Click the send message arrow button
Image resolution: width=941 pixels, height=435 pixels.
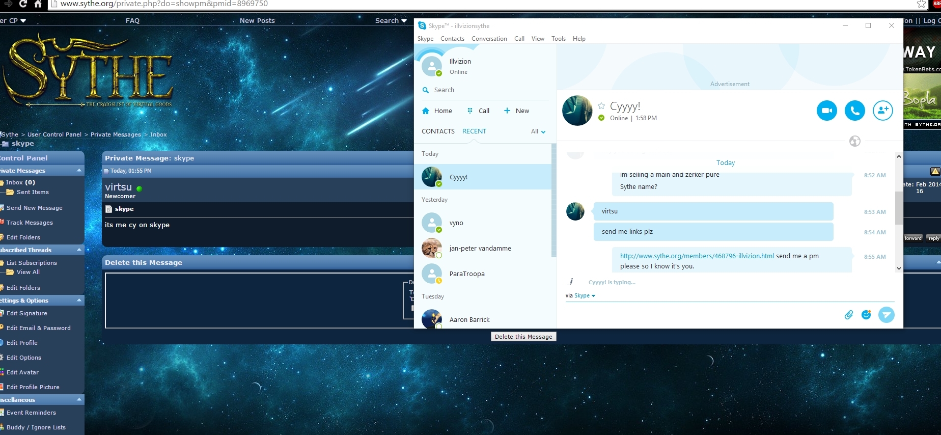[x=886, y=315]
